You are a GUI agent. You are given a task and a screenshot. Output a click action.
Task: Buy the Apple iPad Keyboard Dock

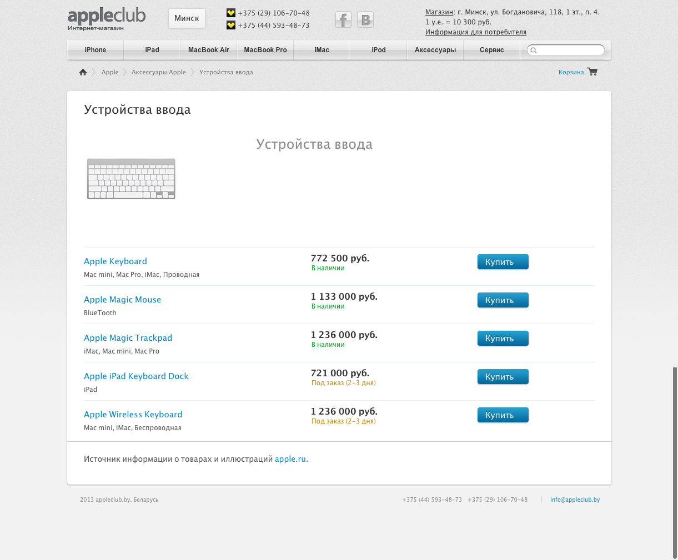503,377
